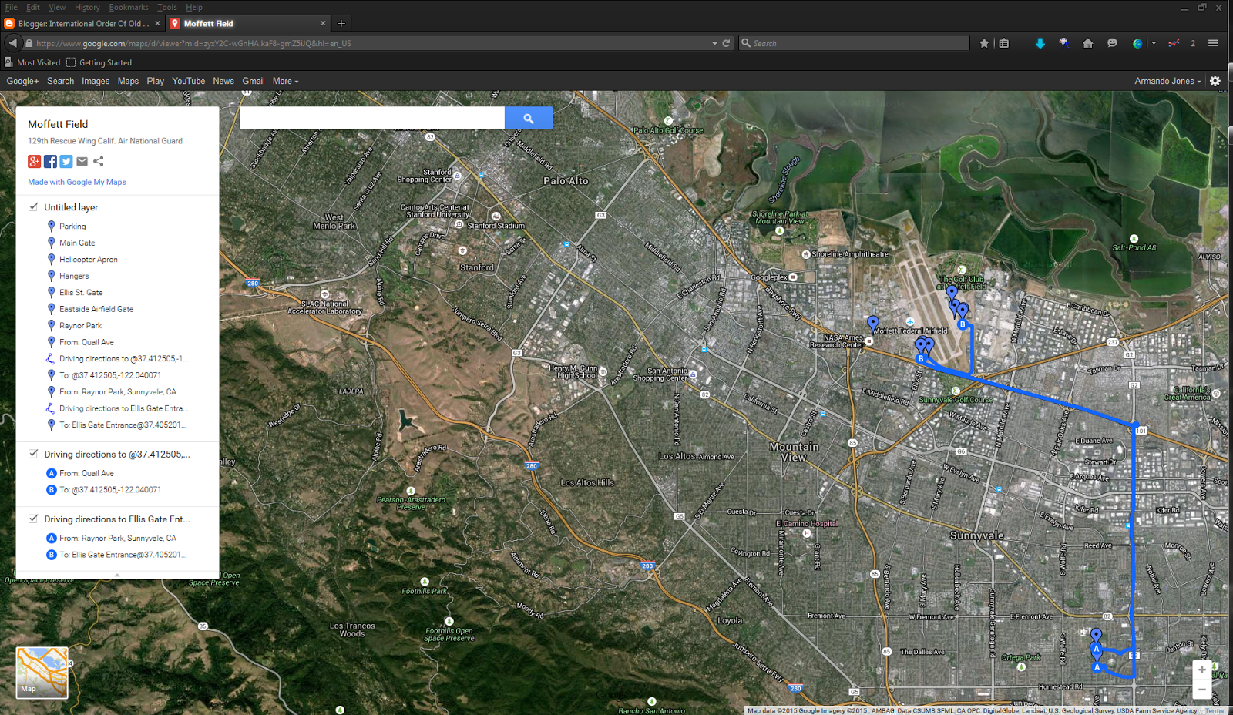The height and width of the screenshot is (715, 1233).
Task: Click in the map search field
Action: [372, 118]
